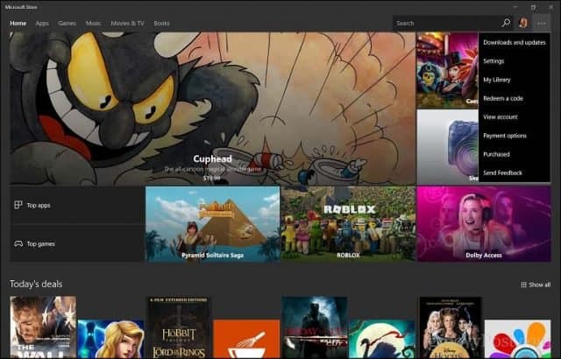This screenshot has height=359, width=561.
Task: Open the Cuphead featured banner
Action: click(x=212, y=109)
